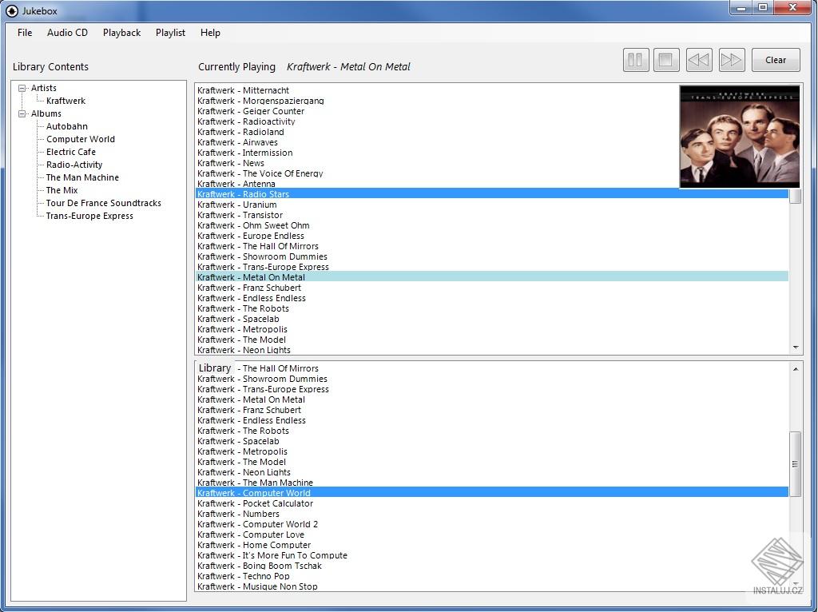Select Computer World 2 in library list
This screenshot has height=612, width=818.
(257, 524)
